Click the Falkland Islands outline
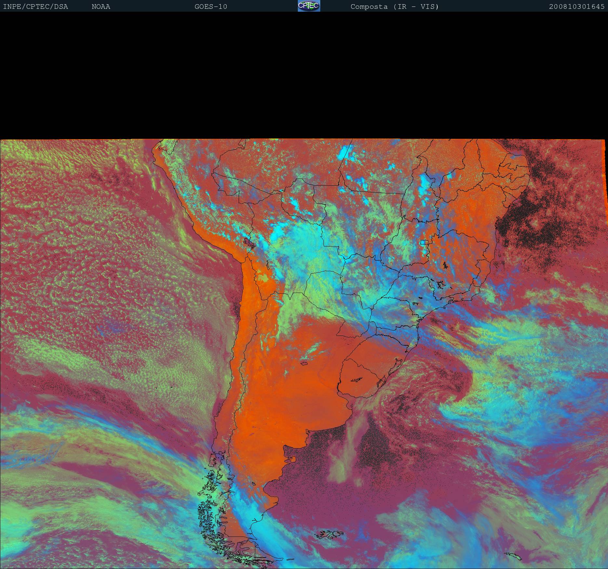Viewport: 608px width, 569px height. point(330,534)
